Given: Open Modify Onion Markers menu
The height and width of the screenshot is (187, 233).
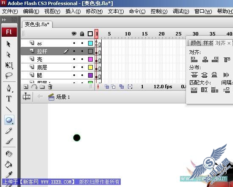Looking at the screenshot, I should click(130, 87).
